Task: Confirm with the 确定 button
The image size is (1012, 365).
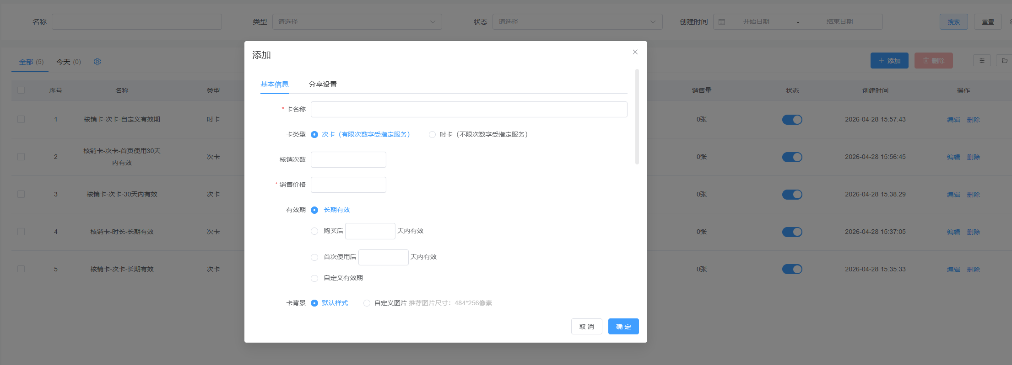Action: pos(623,327)
